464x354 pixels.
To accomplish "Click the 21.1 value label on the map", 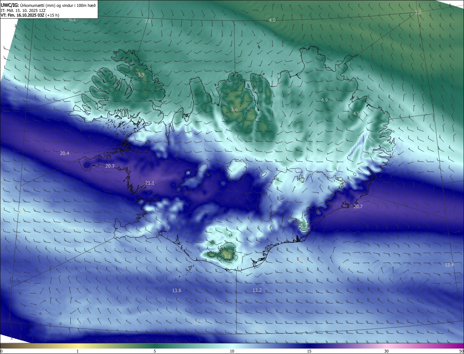I will (150, 183).
